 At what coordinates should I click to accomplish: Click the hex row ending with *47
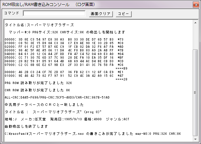64,76
